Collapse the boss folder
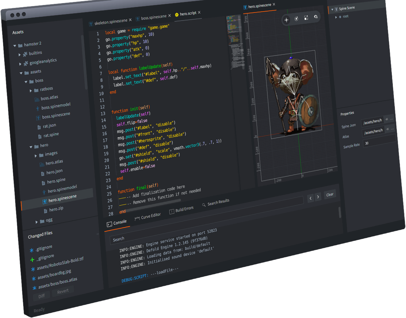The width and height of the screenshot is (406, 318). point(26,82)
